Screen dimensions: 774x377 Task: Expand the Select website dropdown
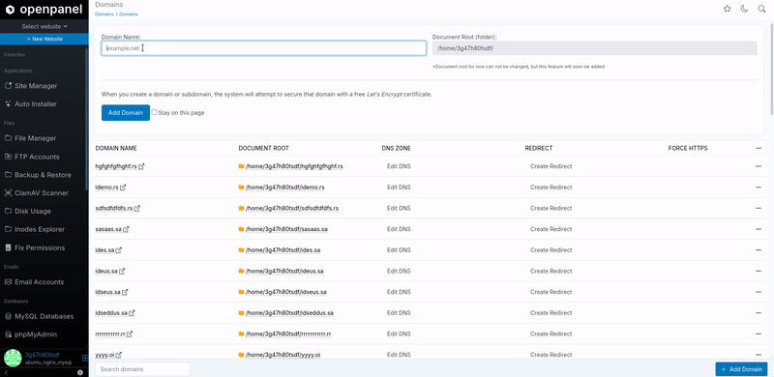click(45, 27)
